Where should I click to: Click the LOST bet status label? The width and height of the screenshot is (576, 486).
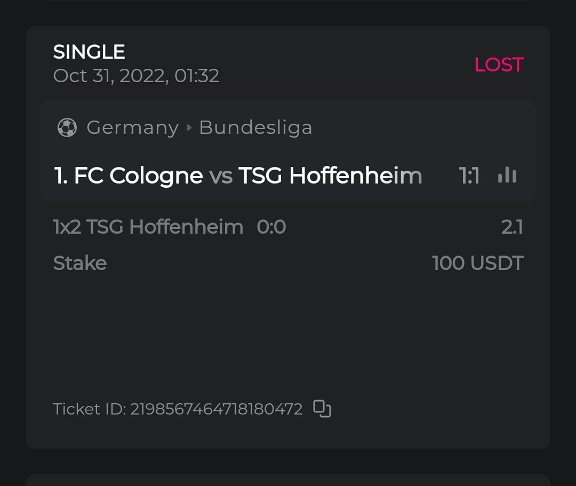(499, 65)
